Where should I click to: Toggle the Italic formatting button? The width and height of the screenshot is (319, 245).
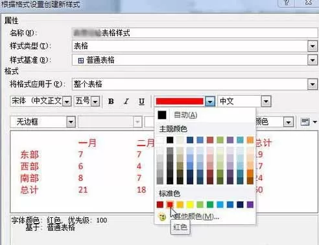pyautogui.click(x=126, y=101)
